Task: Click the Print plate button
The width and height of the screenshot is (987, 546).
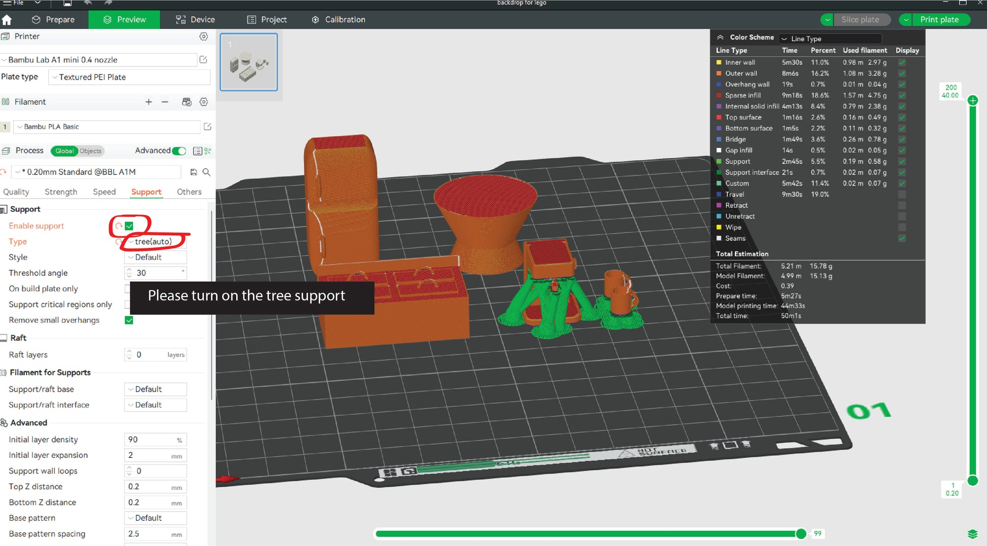Action: (x=939, y=20)
